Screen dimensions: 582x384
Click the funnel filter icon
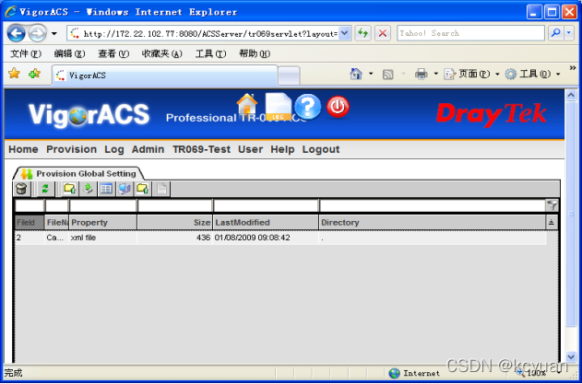pyautogui.click(x=552, y=205)
